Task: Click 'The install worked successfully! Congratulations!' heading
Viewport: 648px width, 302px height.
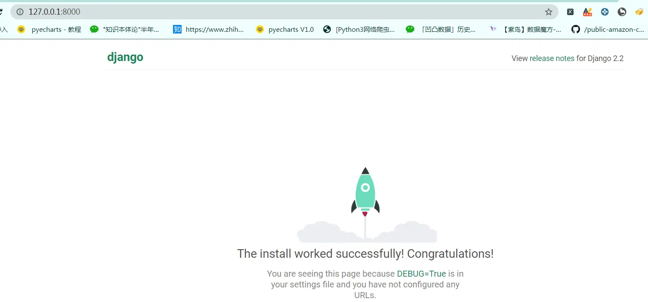Action: coord(365,253)
